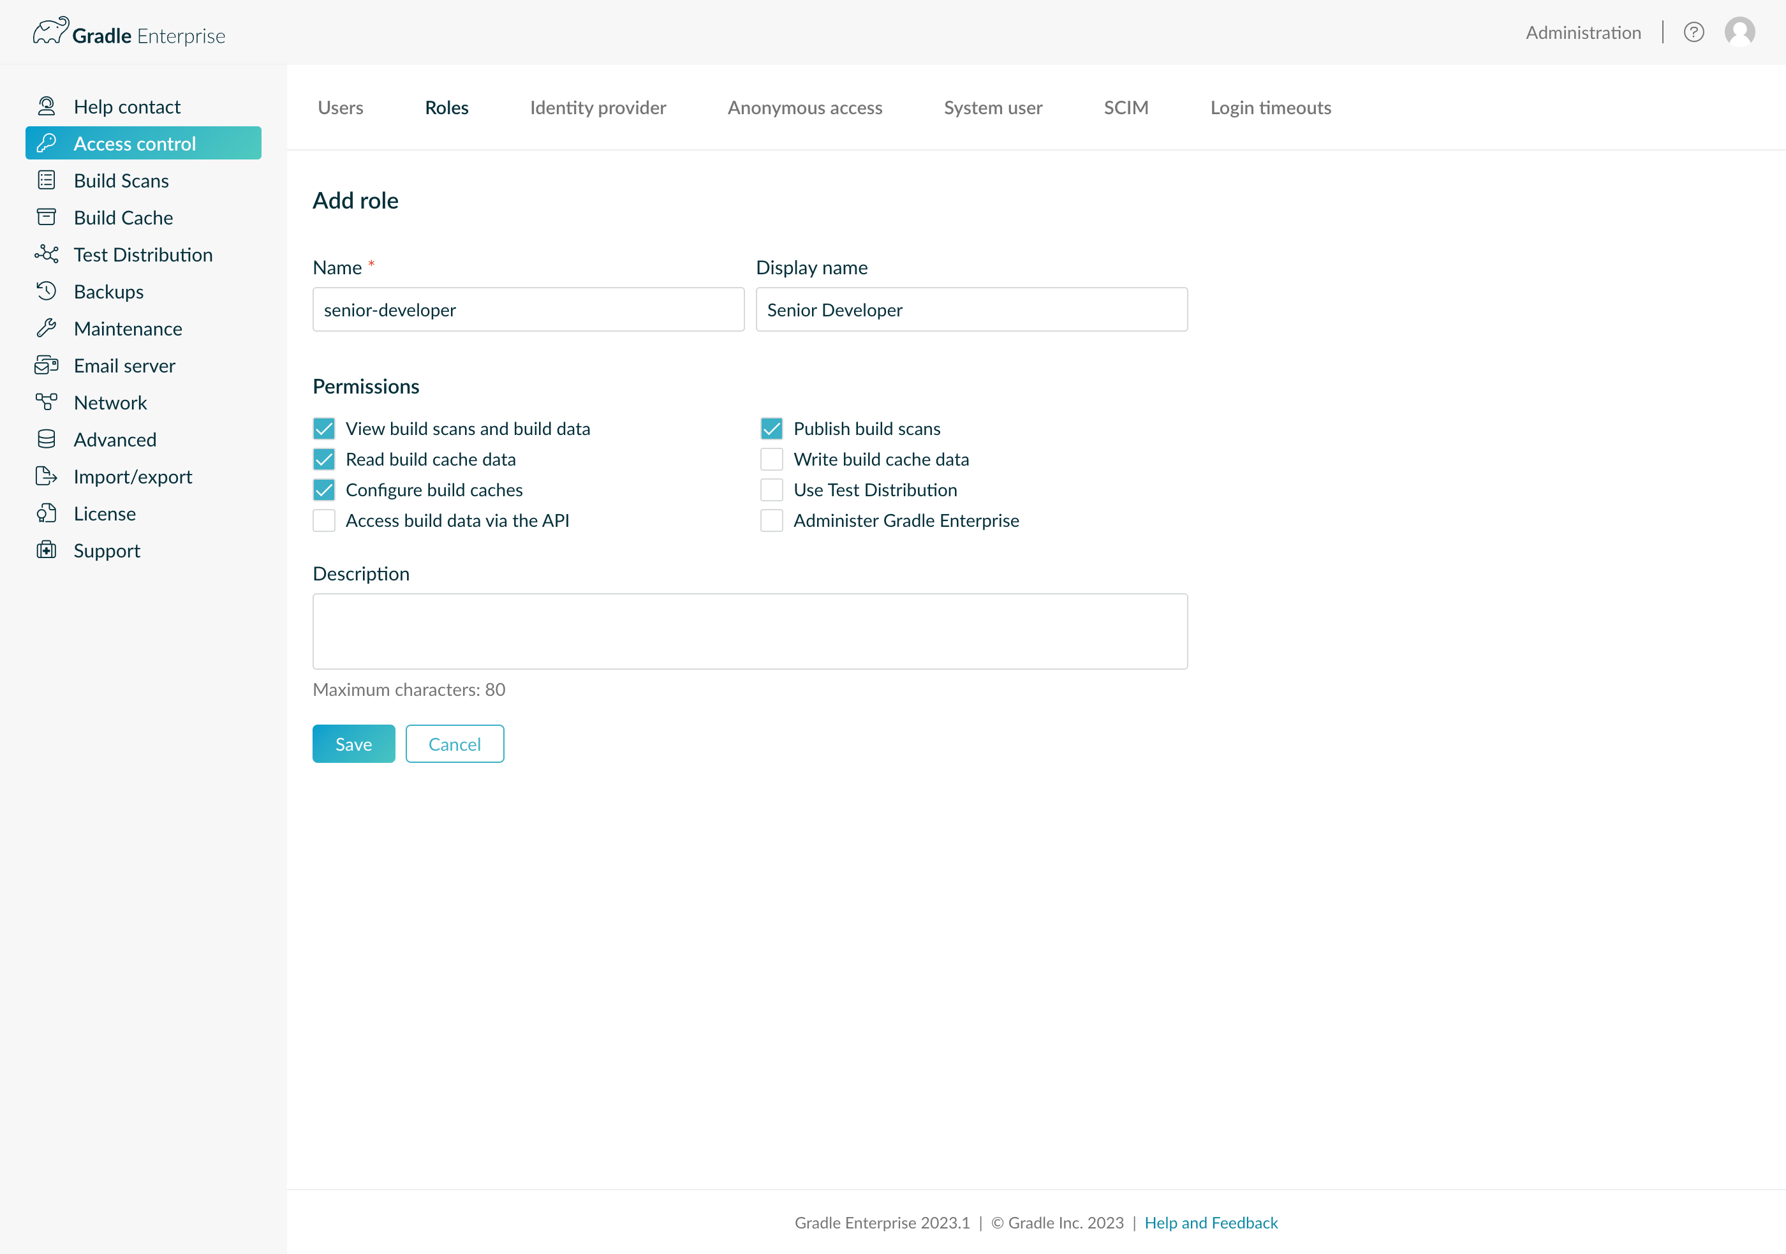The height and width of the screenshot is (1254, 1786).
Task: Open Advanced settings label
Action: pos(115,439)
